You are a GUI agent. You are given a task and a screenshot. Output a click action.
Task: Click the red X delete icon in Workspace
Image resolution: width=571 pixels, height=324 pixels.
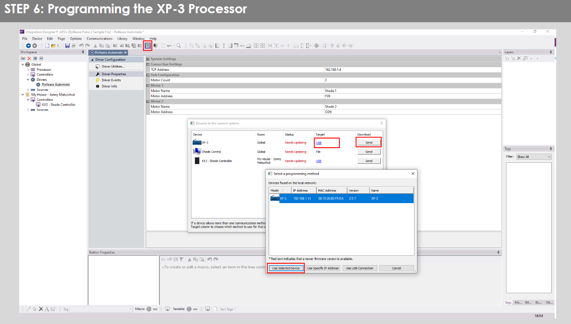click(x=29, y=58)
